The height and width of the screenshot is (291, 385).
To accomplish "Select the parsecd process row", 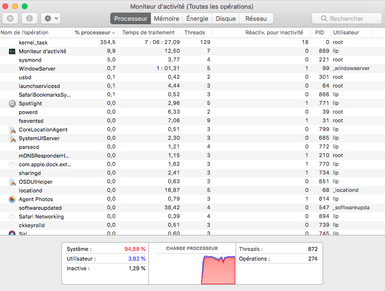I will 192,147.
